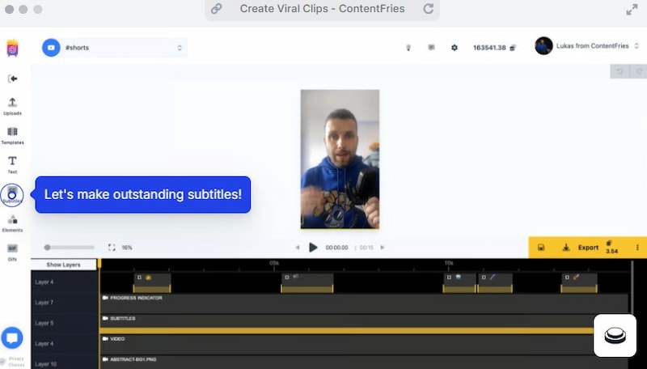Click the timeline vertical scrollbar
Viewport: 647px width, 369px height.
point(632,289)
